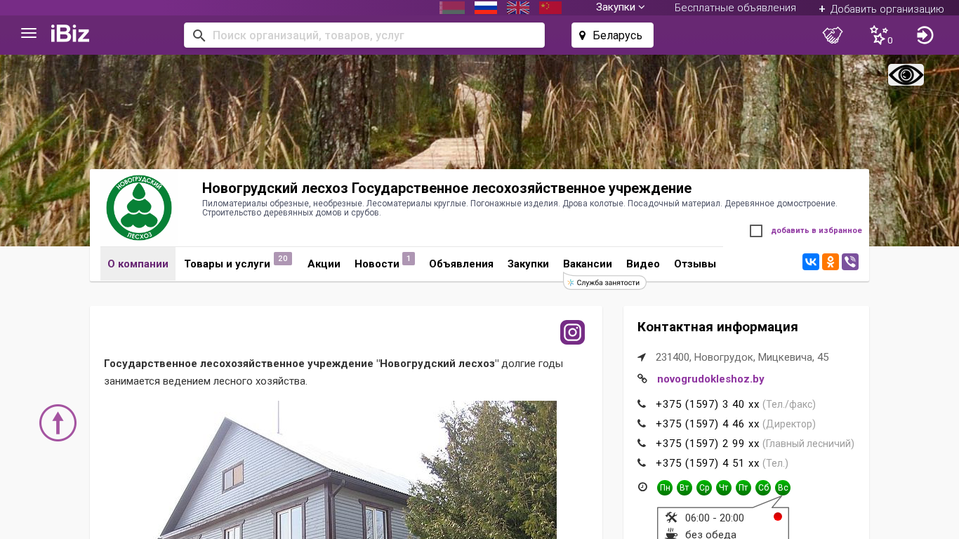Click the scroll-to-top arrow button
959x539 pixels.
pos(58,422)
